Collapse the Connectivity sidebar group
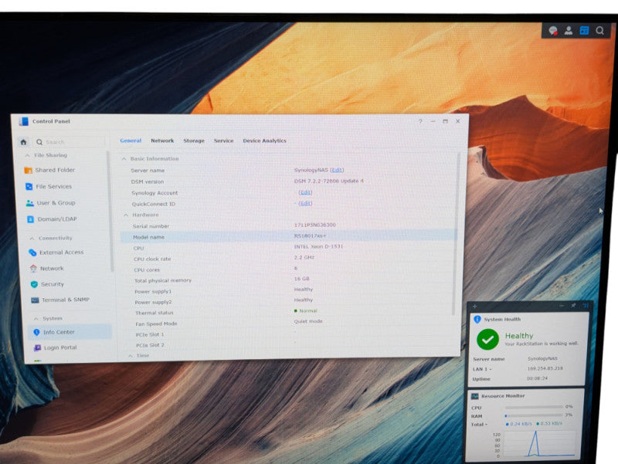The image size is (618, 464). (32, 239)
